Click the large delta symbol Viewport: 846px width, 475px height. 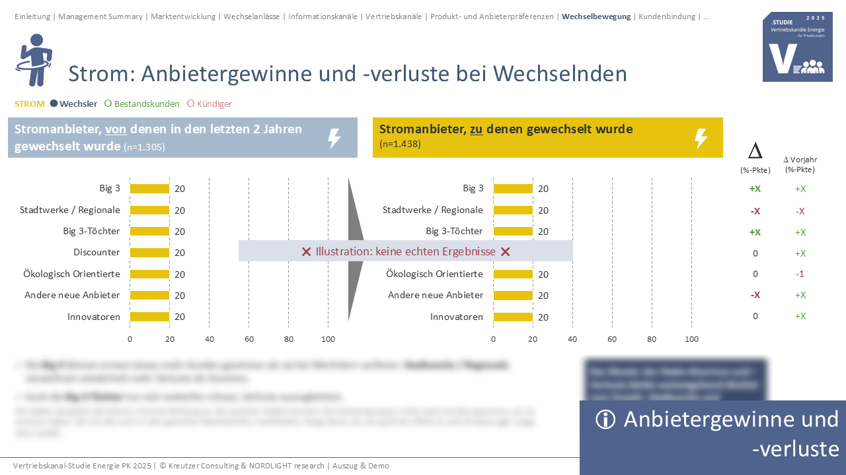[755, 152]
